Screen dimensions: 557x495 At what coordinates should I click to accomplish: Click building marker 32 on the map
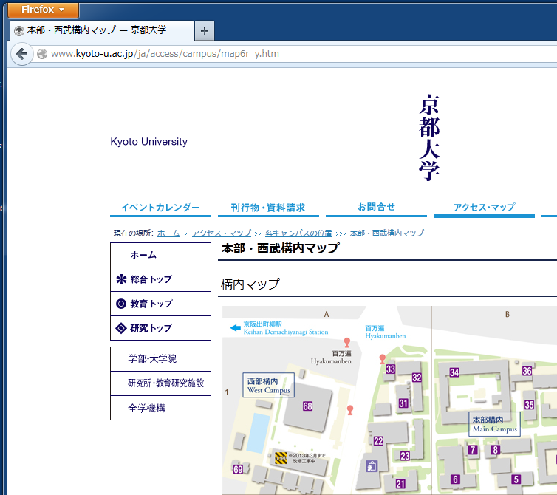[x=417, y=378]
